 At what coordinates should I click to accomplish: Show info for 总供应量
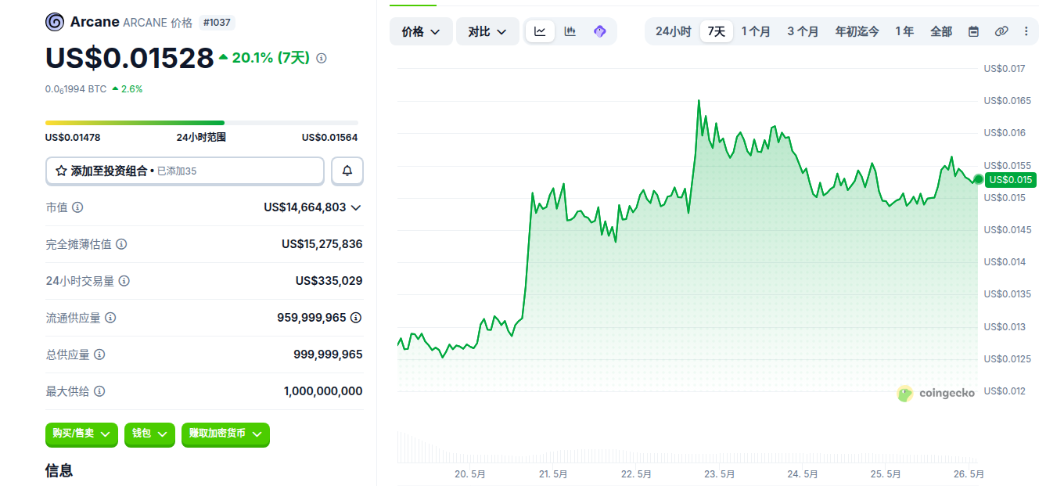click(99, 355)
